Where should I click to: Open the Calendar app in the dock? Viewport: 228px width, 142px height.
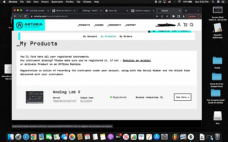(x=87, y=137)
